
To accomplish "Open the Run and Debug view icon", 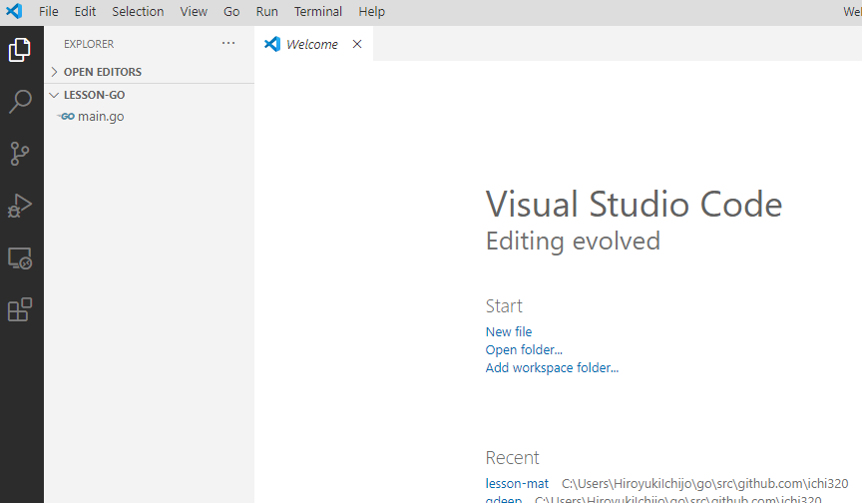I will click(20, 206).
